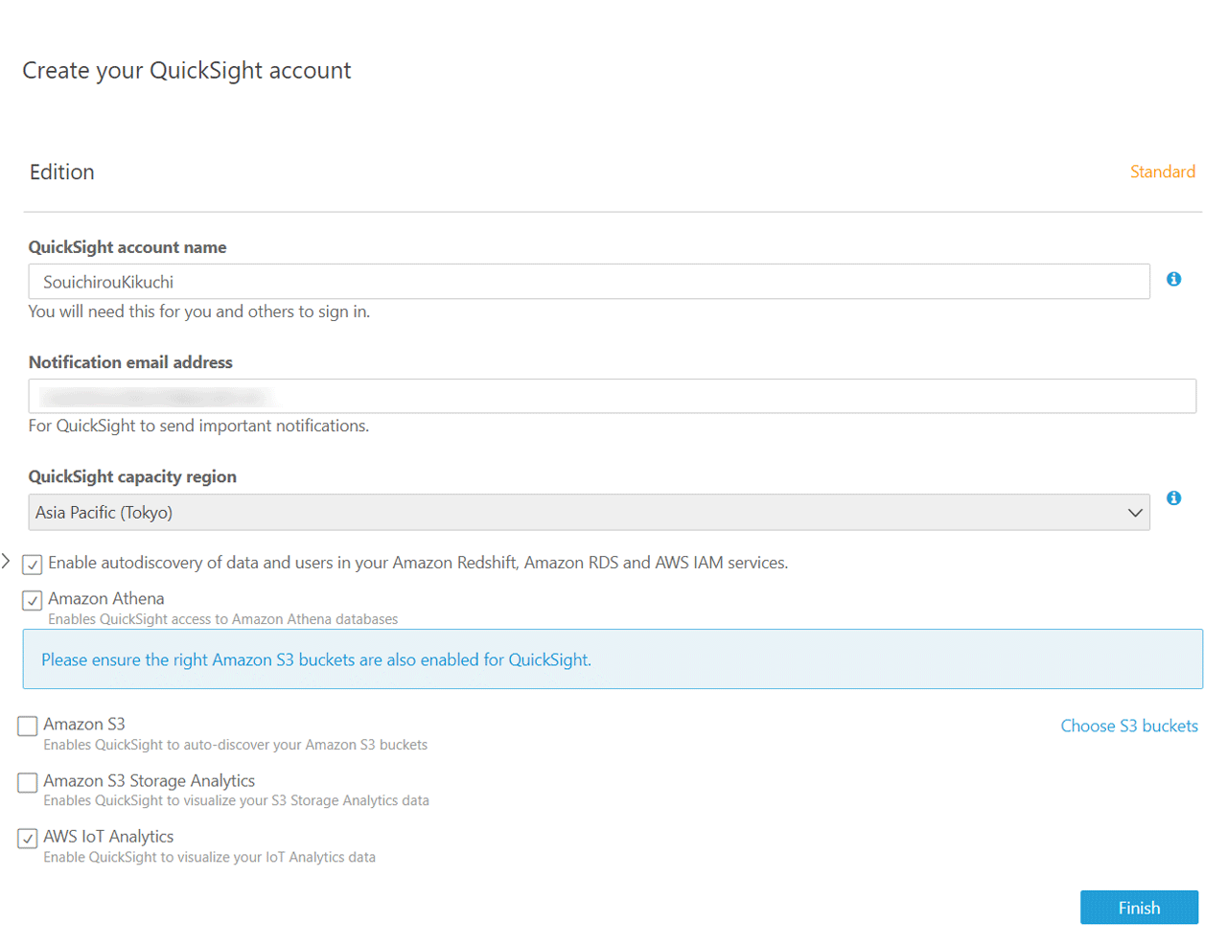Click 'For QuickSight to send important notifications' hint
Viewport: 1227px width, 946px height.
[x=198, y=426]
